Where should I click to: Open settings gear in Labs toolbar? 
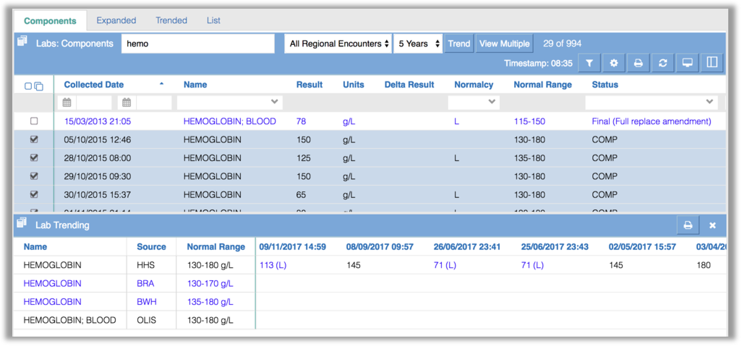point(614,63)
